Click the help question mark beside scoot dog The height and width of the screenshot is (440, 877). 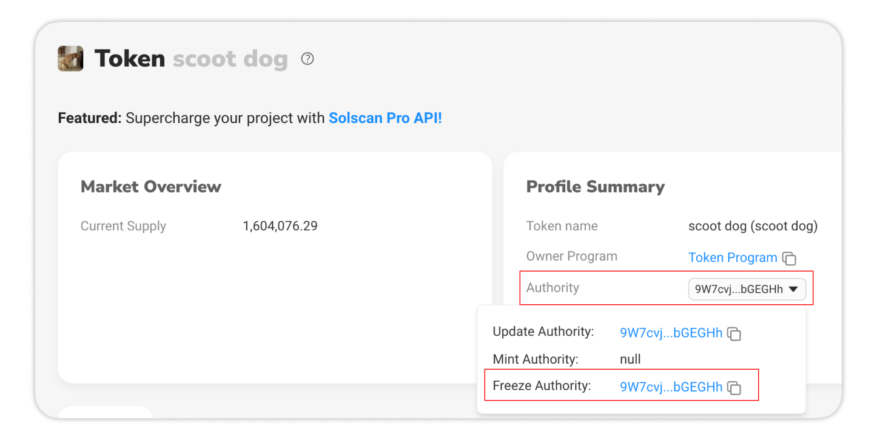307,59
